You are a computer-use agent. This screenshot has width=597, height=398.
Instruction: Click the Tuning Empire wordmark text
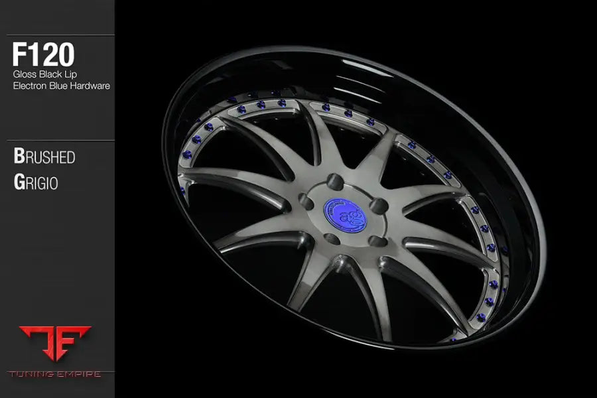coord(56,374)
